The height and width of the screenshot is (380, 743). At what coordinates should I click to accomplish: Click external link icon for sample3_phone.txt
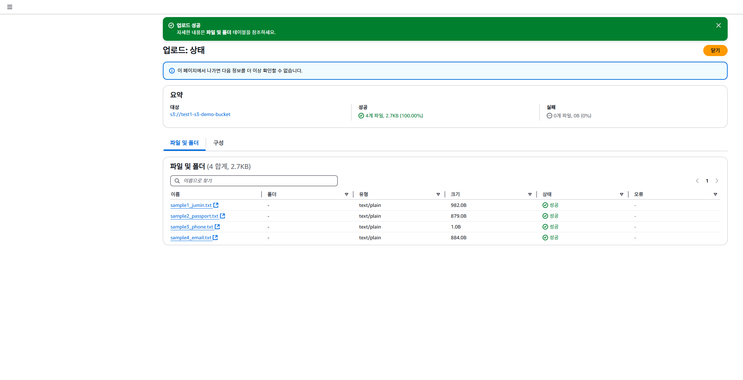click(217, 227)
